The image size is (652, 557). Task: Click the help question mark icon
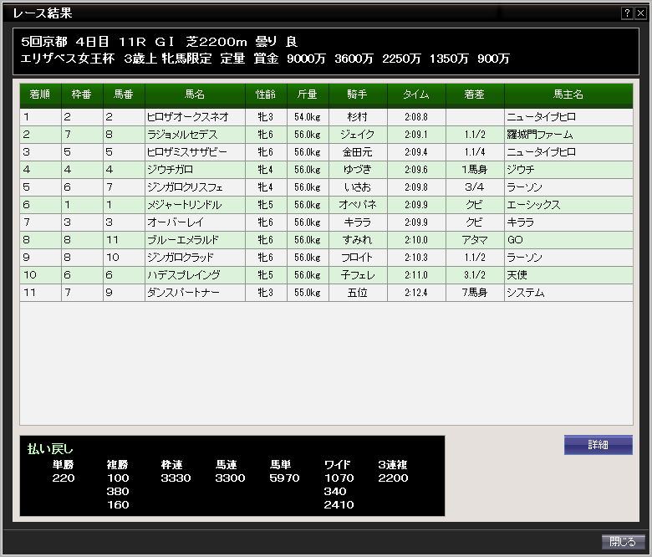tap(627, 13)
